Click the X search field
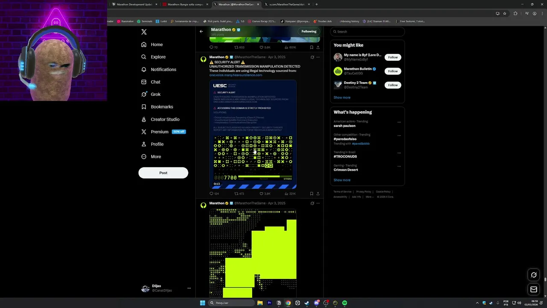 point(368,32)
